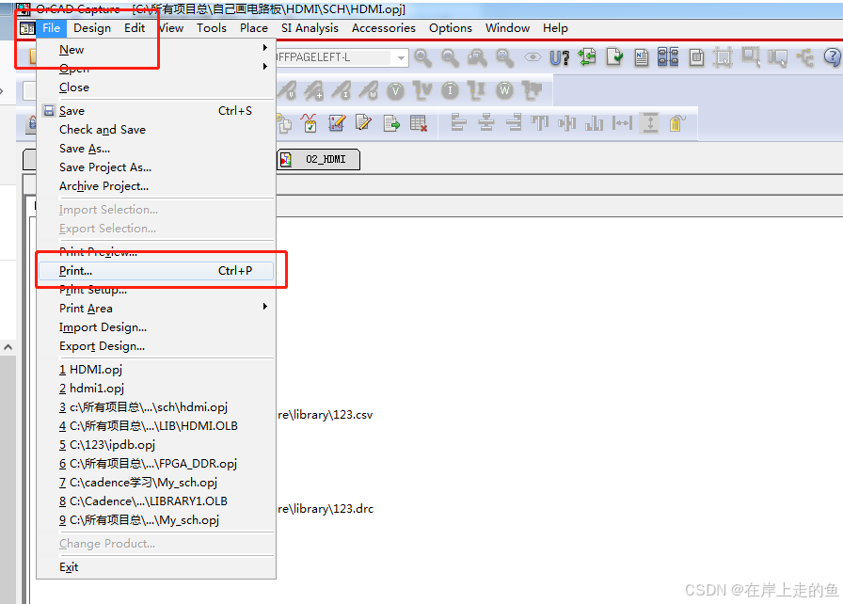
Task: Click the Align Bottom icon
Action: click(594, 123)
